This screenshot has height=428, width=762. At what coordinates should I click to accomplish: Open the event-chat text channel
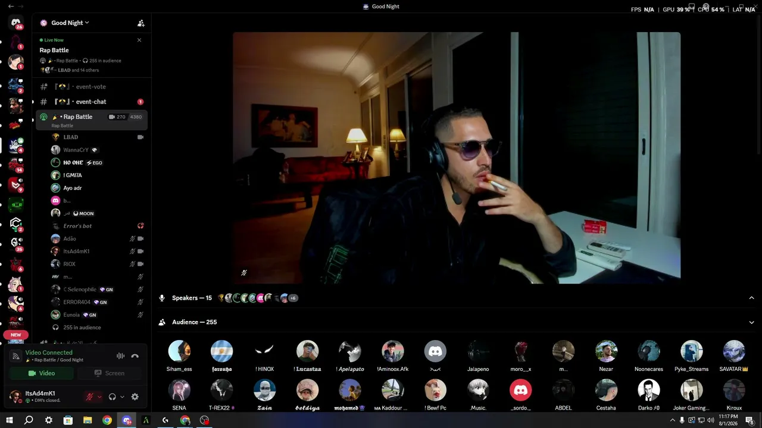pyautogui.click(x=90, y=102)
